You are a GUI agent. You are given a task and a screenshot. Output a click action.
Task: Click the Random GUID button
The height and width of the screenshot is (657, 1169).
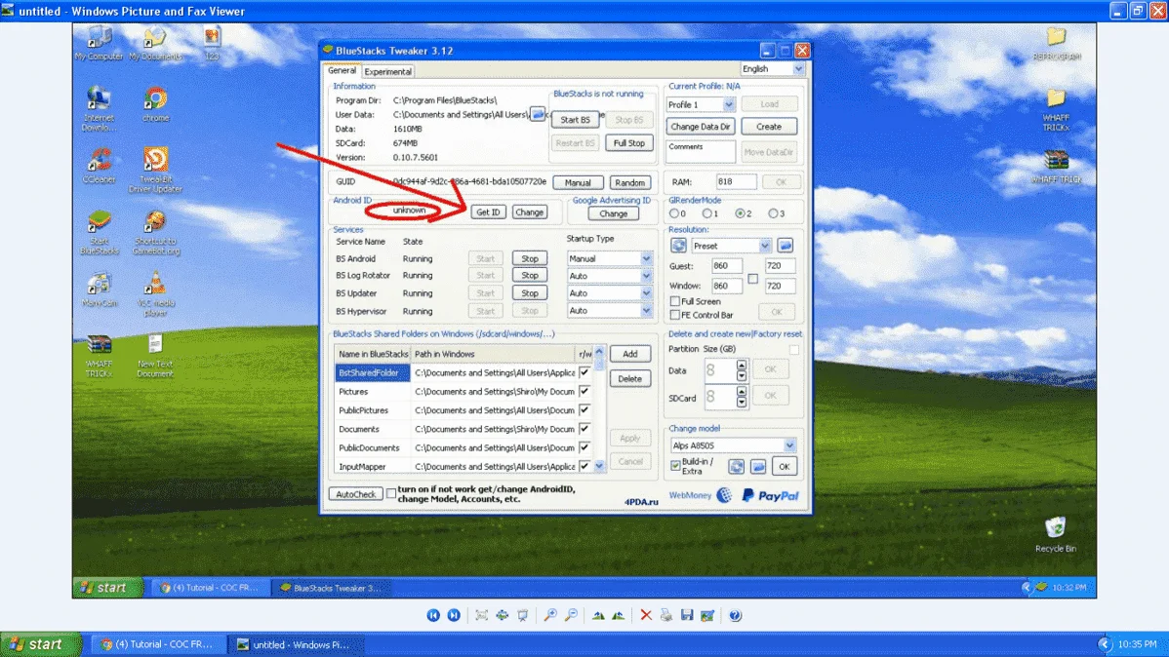[630, 182]
